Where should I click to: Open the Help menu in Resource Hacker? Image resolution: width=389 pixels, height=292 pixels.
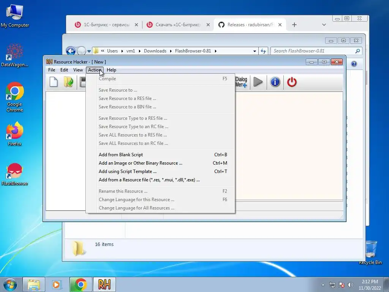click(111, 70)
